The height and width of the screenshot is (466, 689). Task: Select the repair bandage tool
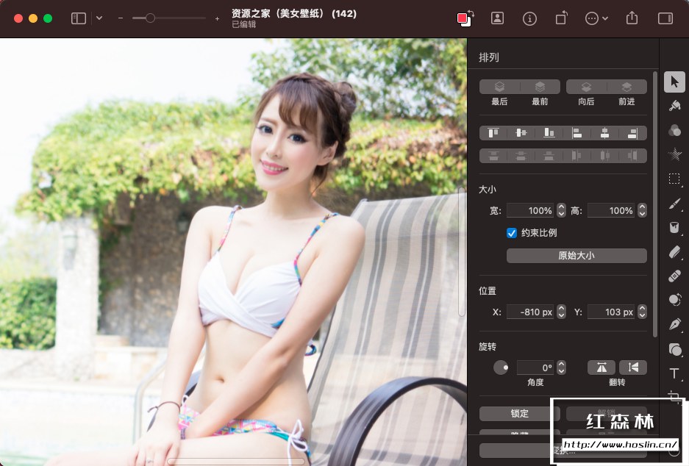point(674,276)
